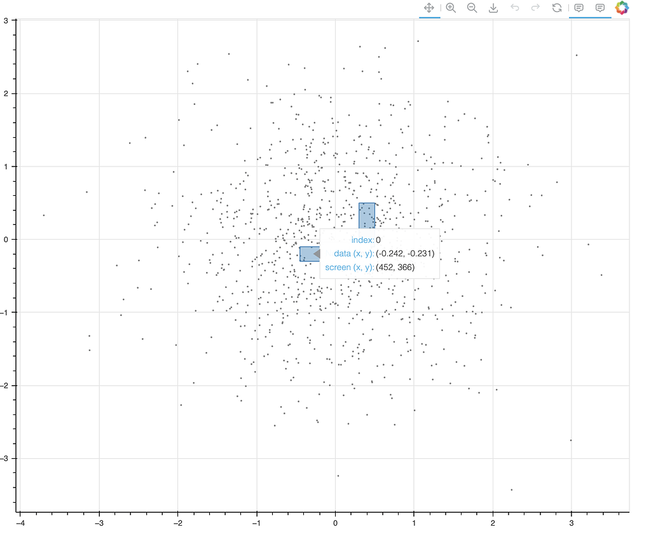Save the plot using the download icon

point(493,8)
